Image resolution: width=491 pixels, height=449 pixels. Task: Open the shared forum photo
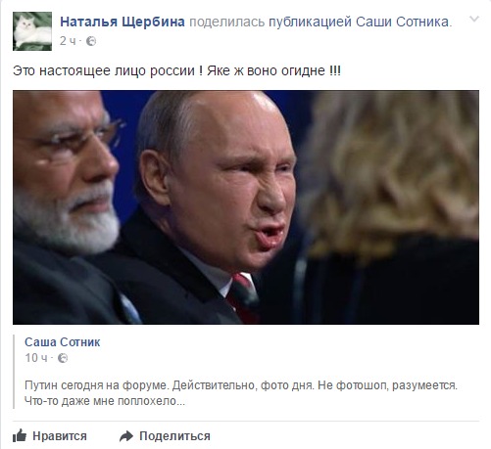246,207
